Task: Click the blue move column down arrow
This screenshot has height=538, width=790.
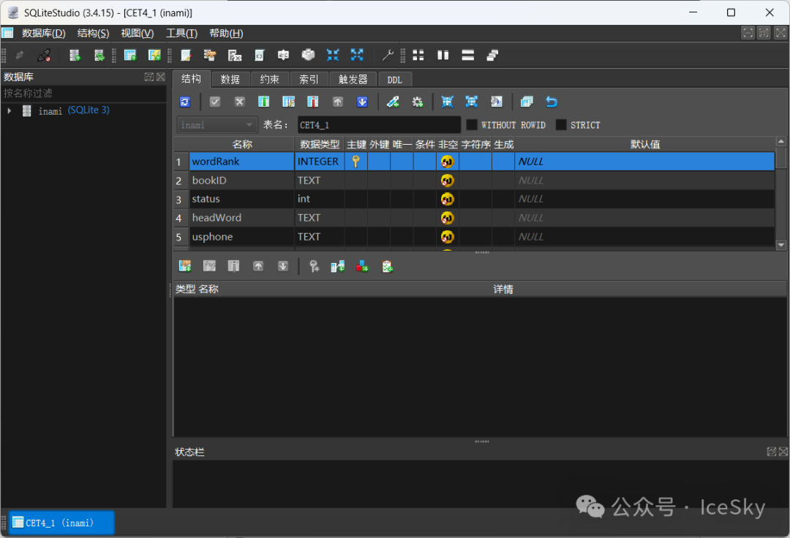Action: 362,102
